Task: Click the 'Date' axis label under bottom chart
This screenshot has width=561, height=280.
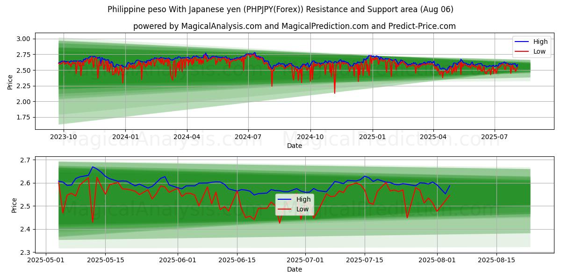Action: [295, 269]
